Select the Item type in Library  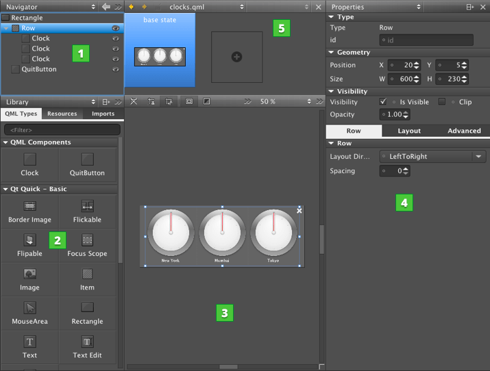[87, 279]
